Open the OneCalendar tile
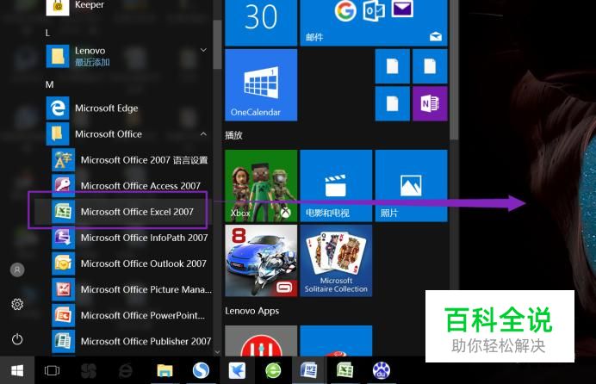Image resolution: width=596 pixels, height=384 pixels. (261, 84)
